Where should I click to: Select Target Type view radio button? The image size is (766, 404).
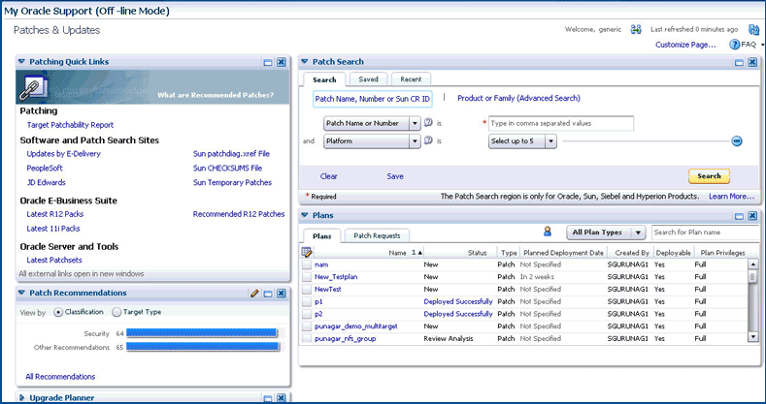(117, 312)
